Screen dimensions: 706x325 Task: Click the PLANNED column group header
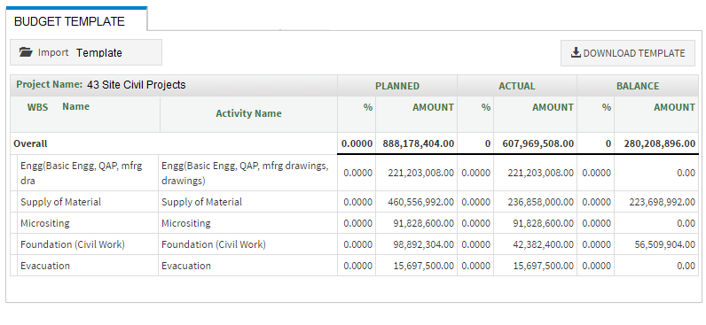coord(397,86)
